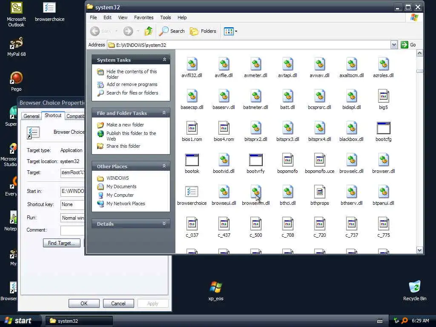Select the MyPal 68 desktop icon
436x327 pixels.
click(x=16, y=47)
